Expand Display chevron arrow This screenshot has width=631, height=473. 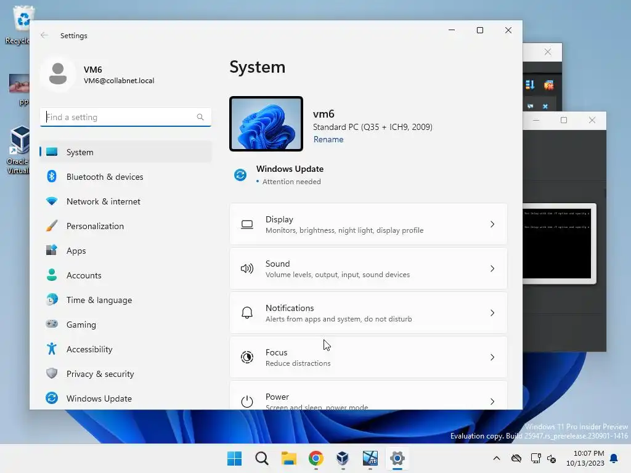492,224
